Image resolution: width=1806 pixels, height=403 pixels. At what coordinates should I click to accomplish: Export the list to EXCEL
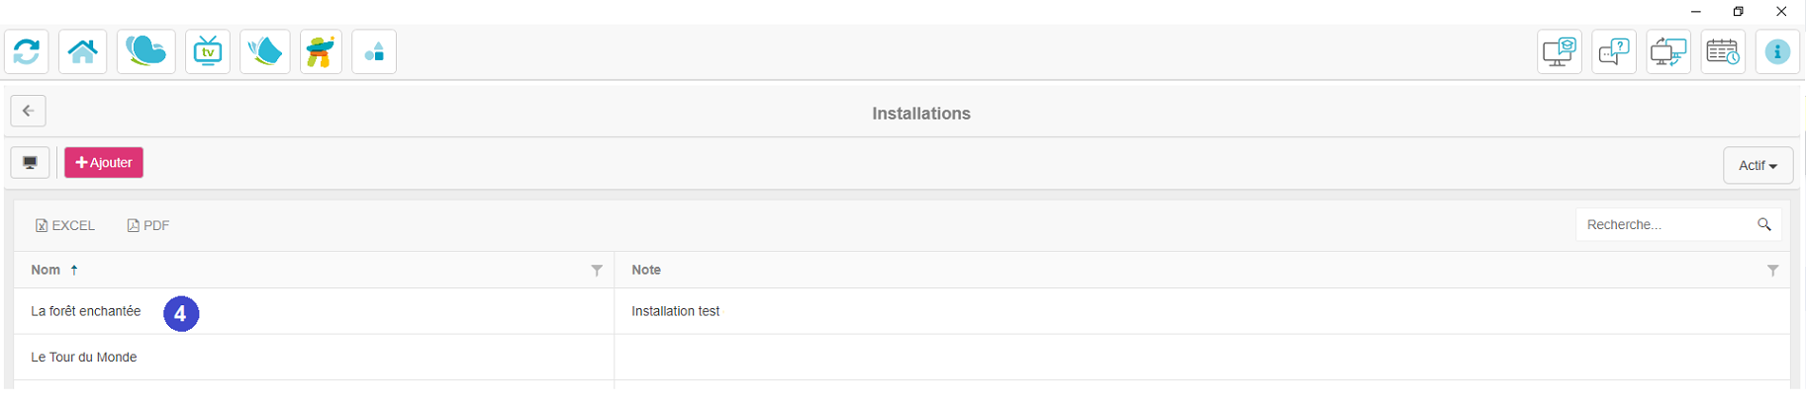coord(65,225)
